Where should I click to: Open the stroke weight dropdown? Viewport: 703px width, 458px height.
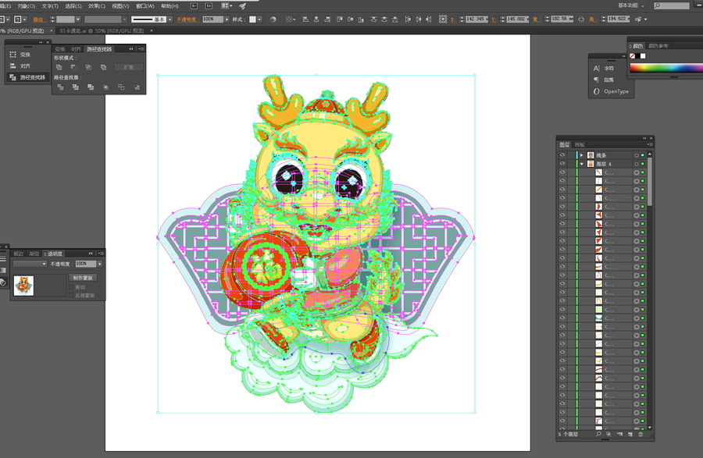(77, 20)
